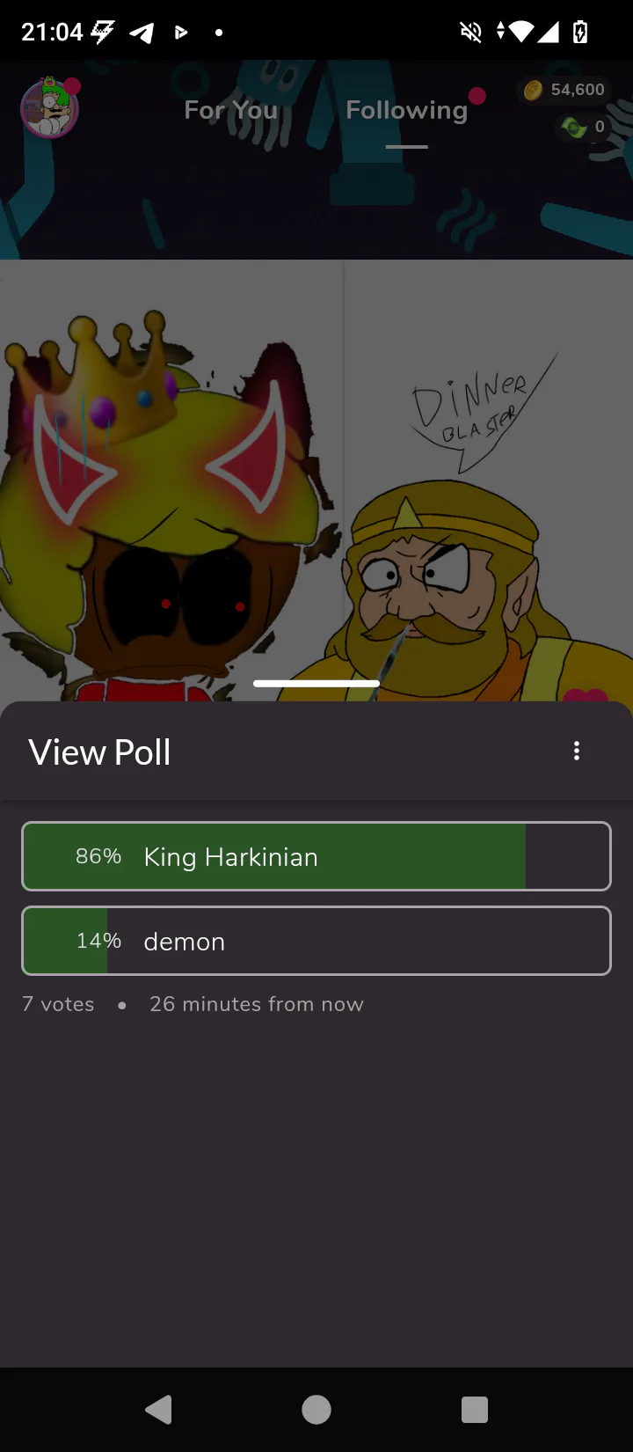Image resolution: width=633 pixels, height=1452 pixels.
Task: Tap the Telegram notification icon in status bar
Action: [142, 33]
